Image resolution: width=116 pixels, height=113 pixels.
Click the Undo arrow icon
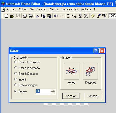click(56, 16)
